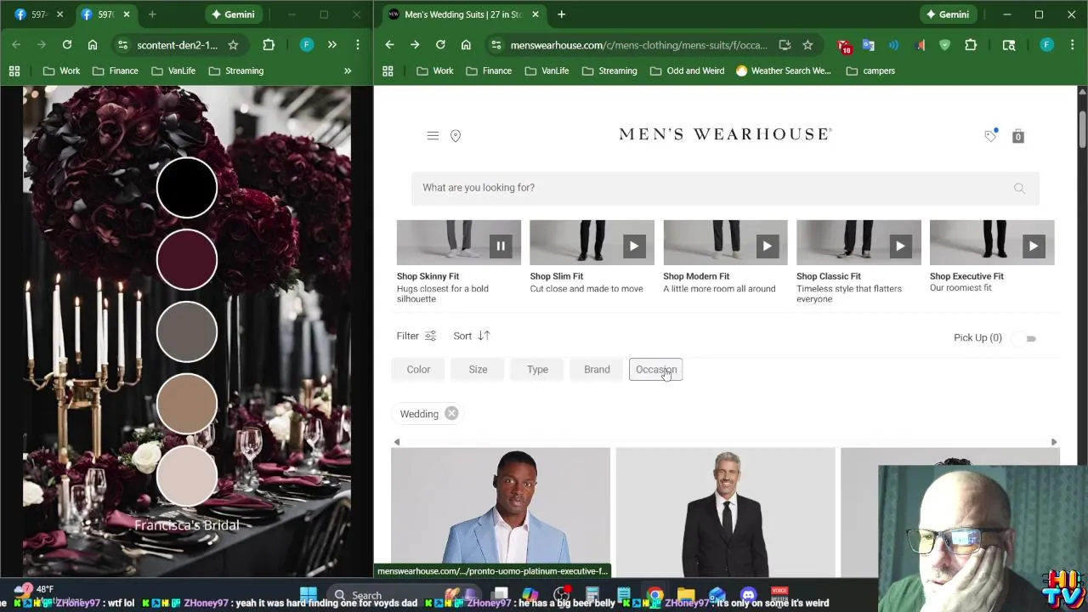Expand the Color filter
Screen dimensions: 1088x612
tap(418, 370)
